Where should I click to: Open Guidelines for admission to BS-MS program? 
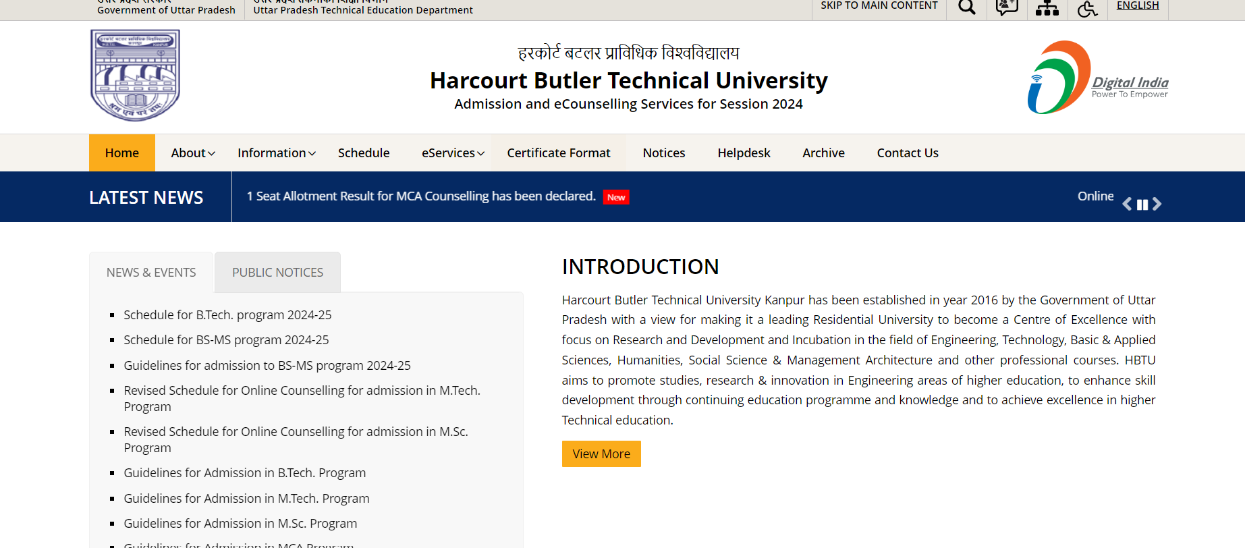pos(267,365)
